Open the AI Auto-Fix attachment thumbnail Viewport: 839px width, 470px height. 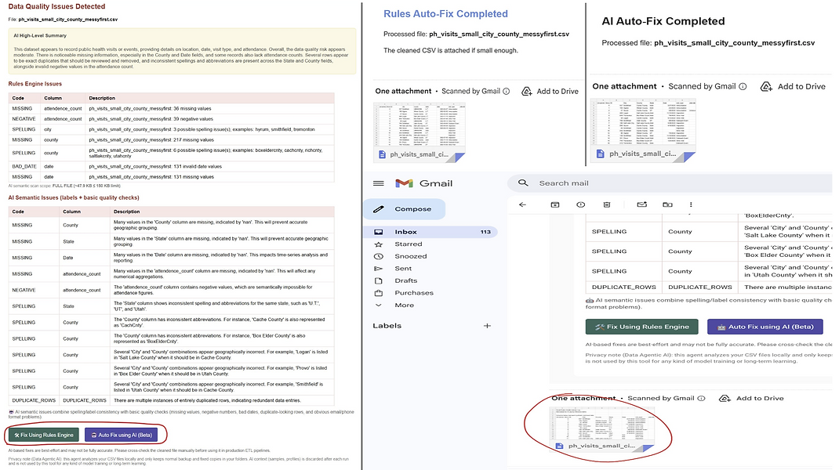pyautogui.click(x=643, y=130)
